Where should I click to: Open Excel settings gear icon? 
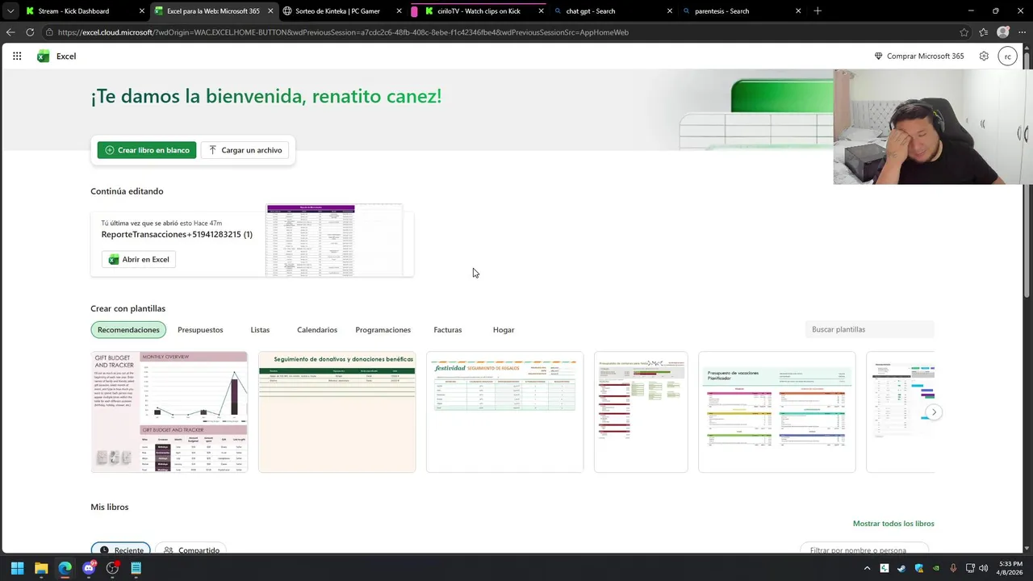tap(984, 56)
